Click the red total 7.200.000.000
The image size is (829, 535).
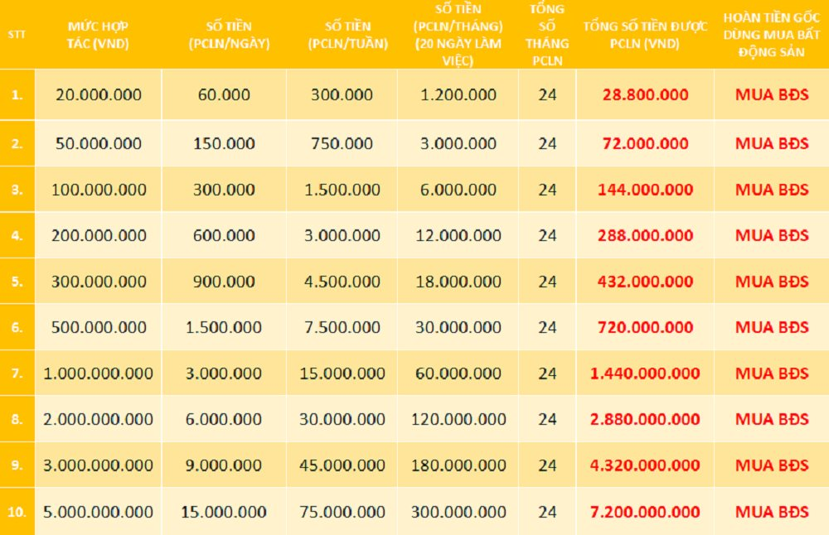tap(645, 512)
